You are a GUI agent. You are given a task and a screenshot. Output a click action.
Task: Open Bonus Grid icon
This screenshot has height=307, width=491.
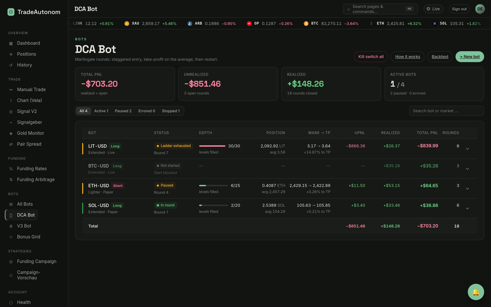coord(11,237)
